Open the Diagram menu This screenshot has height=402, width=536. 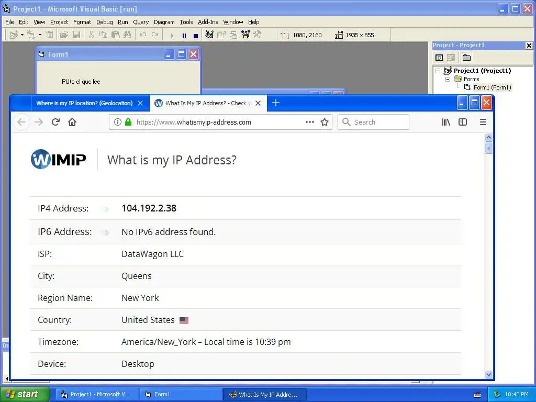click(x=164, y=22)
